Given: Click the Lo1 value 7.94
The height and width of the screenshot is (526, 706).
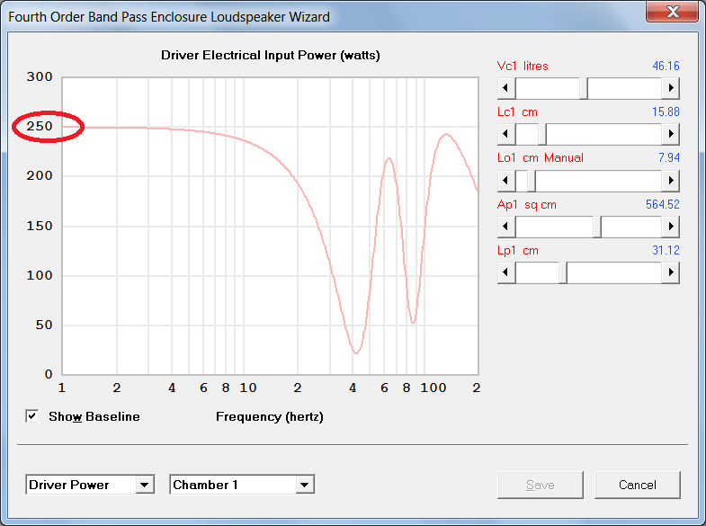Looking at the screenshot, I should (x=669, y=158).
